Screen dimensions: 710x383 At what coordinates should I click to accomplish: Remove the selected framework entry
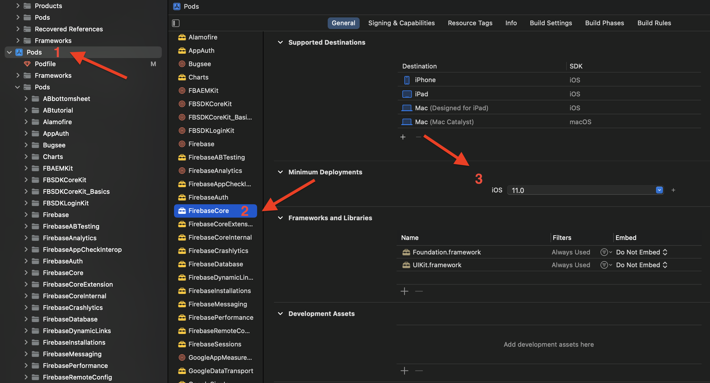point(419,291)
